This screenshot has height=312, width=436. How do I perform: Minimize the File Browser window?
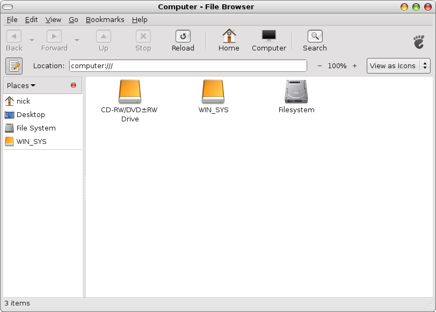[x=404, y=7]
